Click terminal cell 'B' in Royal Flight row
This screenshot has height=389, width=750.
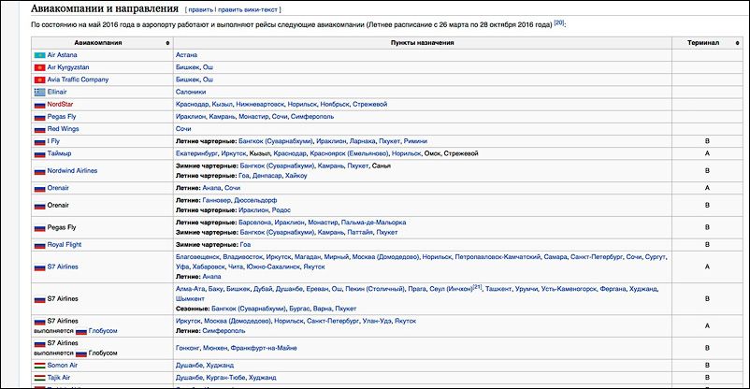tap(707, 245)
